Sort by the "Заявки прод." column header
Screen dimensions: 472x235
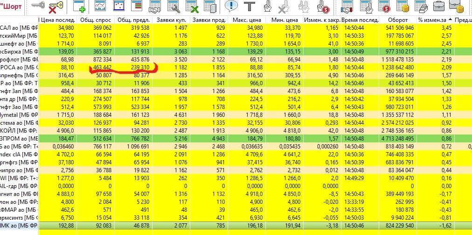coord(209,20)
